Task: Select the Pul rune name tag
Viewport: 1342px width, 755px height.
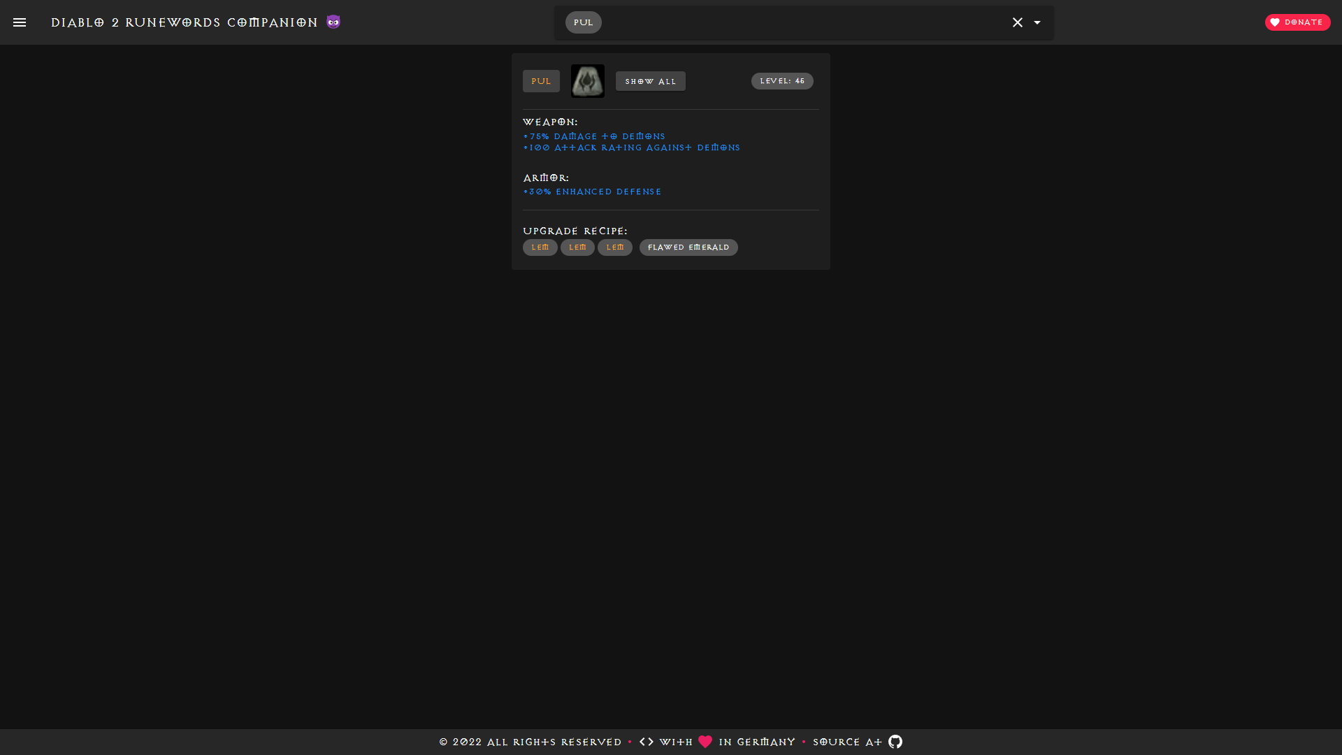Action: tap(541, 81)
